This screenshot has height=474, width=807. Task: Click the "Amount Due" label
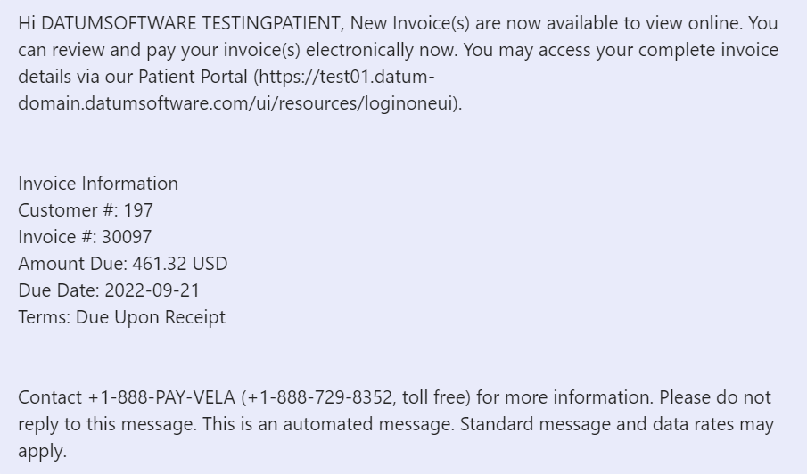(71, 264)
